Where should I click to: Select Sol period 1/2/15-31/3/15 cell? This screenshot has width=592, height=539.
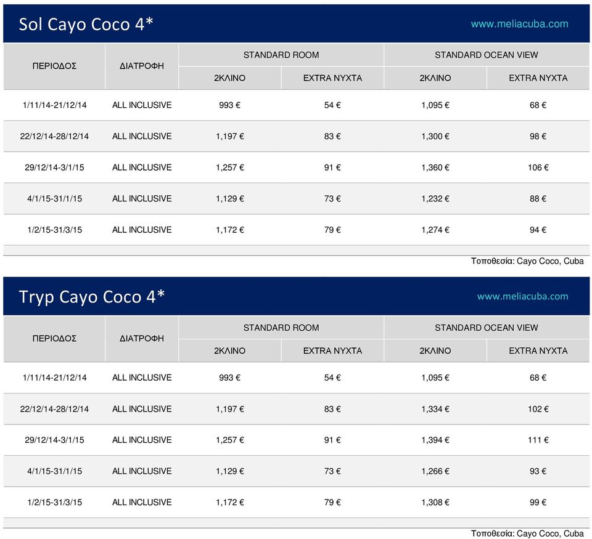[x=54, y=230]
